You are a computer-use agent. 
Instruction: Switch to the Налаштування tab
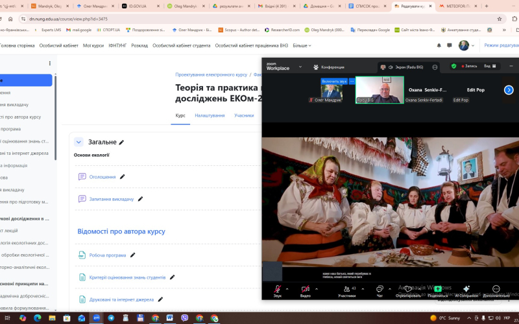point(210,115)
